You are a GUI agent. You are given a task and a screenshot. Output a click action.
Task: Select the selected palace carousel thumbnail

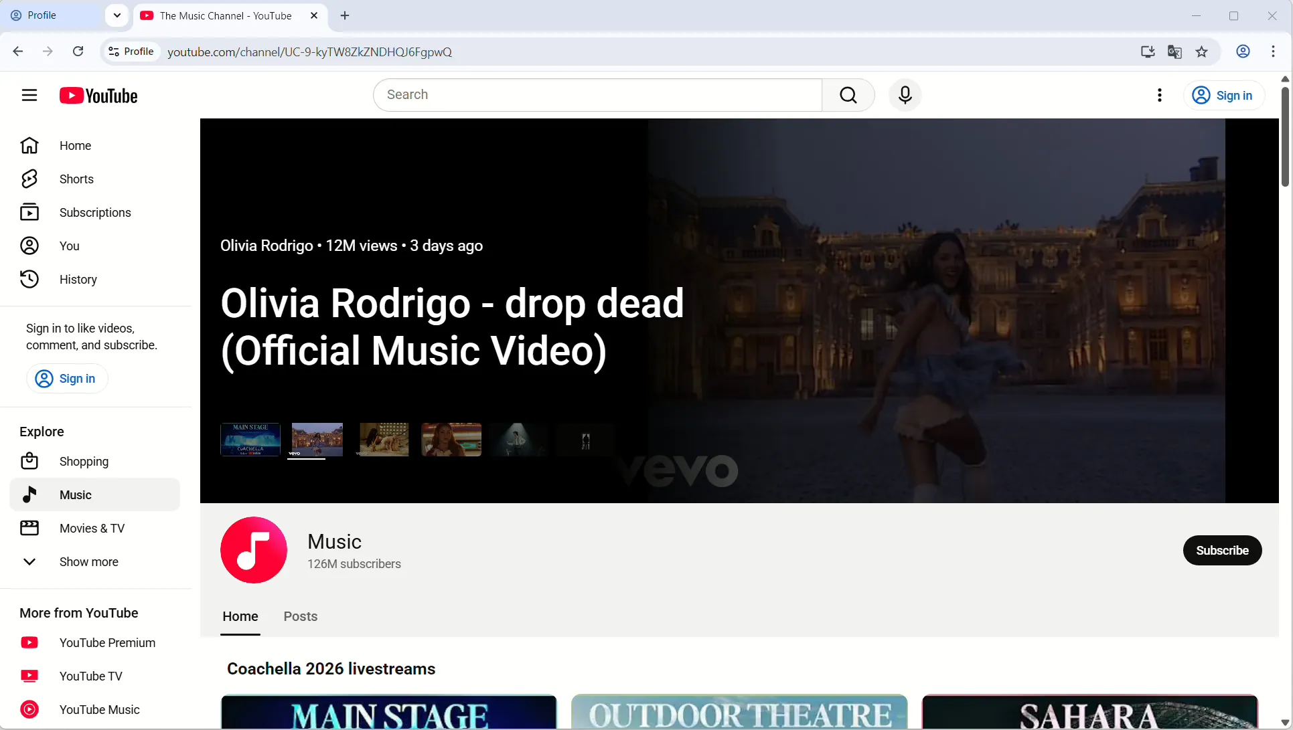(x=317, y=440)
